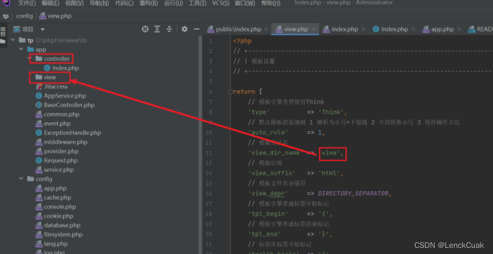This screenshot has width=493, height=254.
Task: Close the view.php editor tab
Action: click(x=313, y=29)
